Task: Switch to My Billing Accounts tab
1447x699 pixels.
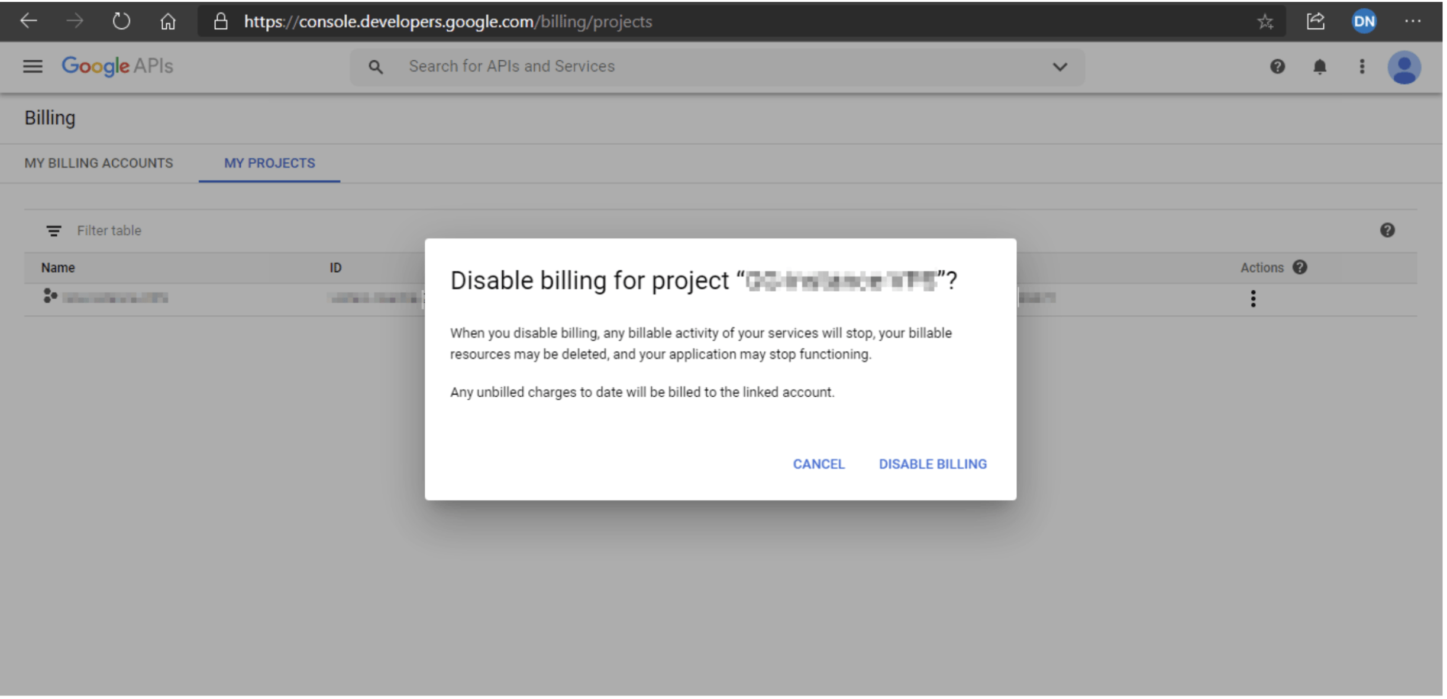Action: (99, 163)
